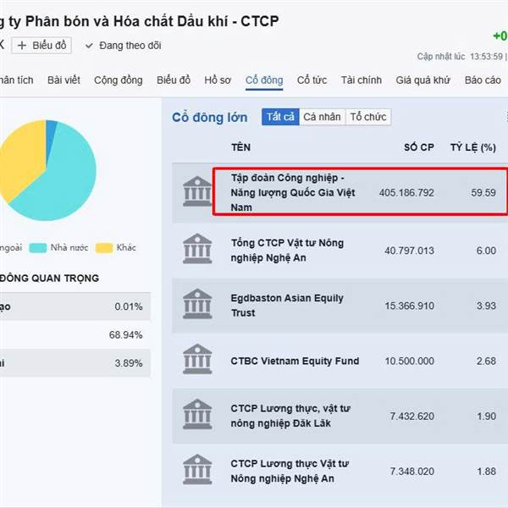The width and height of the screenshot is (508, 508).
Task: Go to the Giá quá khứ tab
Action: coord(423,80)
